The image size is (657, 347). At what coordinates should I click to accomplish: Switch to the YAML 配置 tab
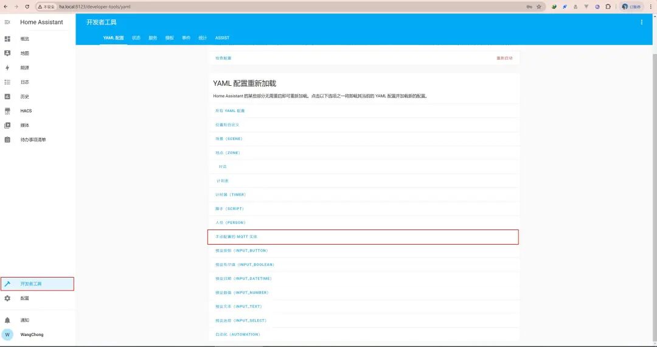[114, 38]
